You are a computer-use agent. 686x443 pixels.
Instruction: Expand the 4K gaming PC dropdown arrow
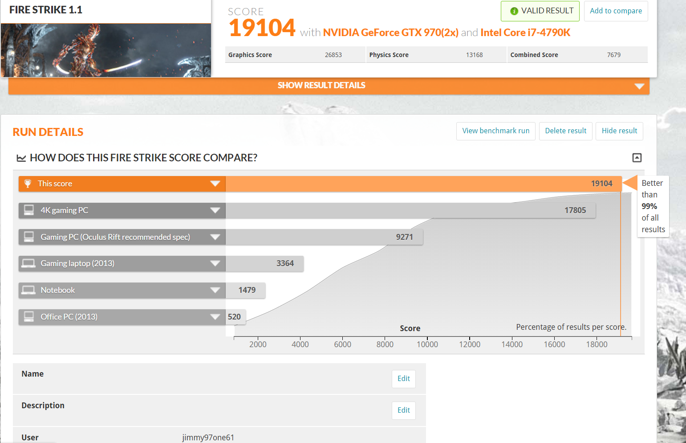tap(215, 210)
